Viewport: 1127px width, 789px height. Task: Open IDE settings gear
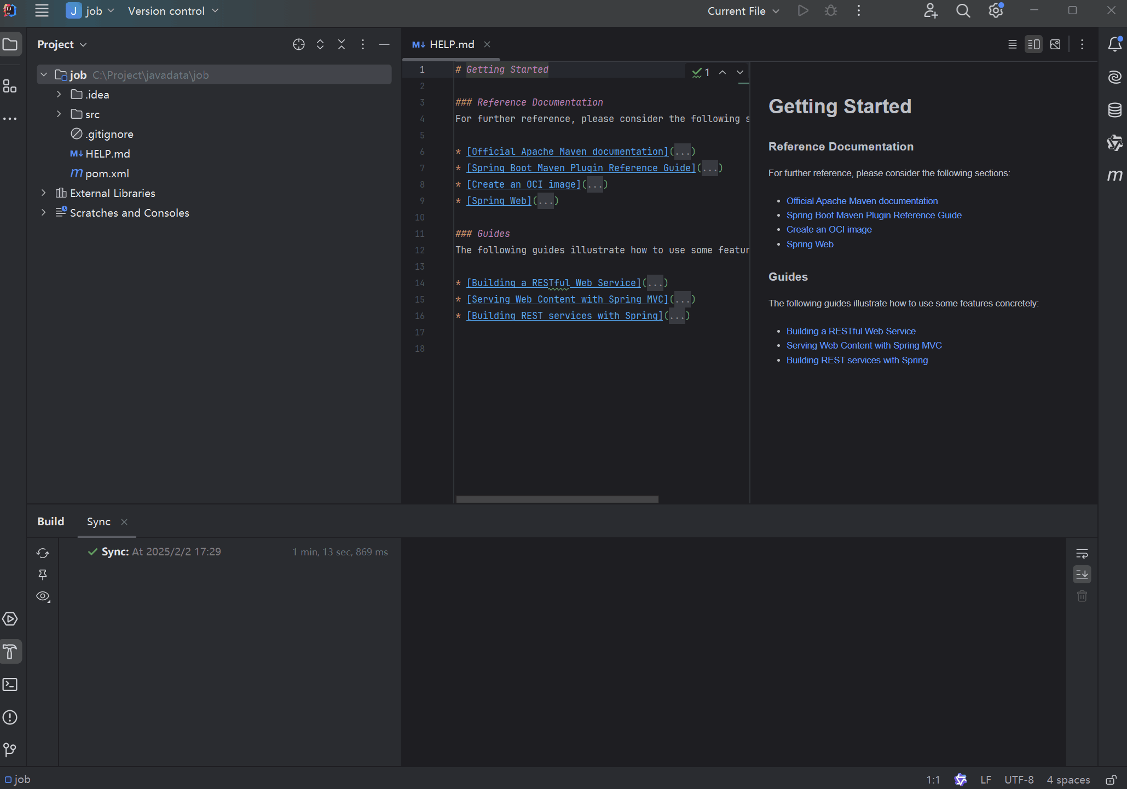pos(996,11)
